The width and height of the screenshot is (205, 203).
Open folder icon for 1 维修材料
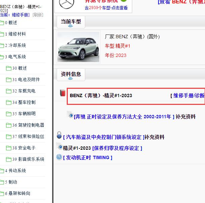(2, 34)
